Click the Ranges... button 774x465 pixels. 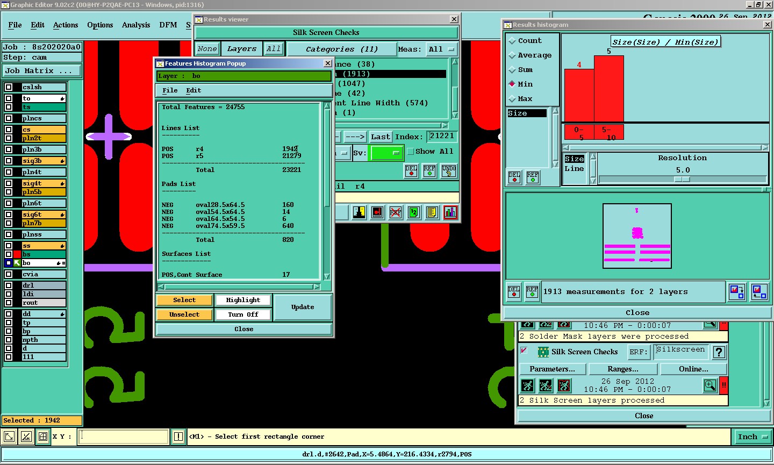tap(623, 369)
